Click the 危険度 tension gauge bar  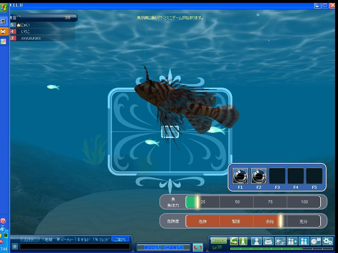click(x=253, y=221)
